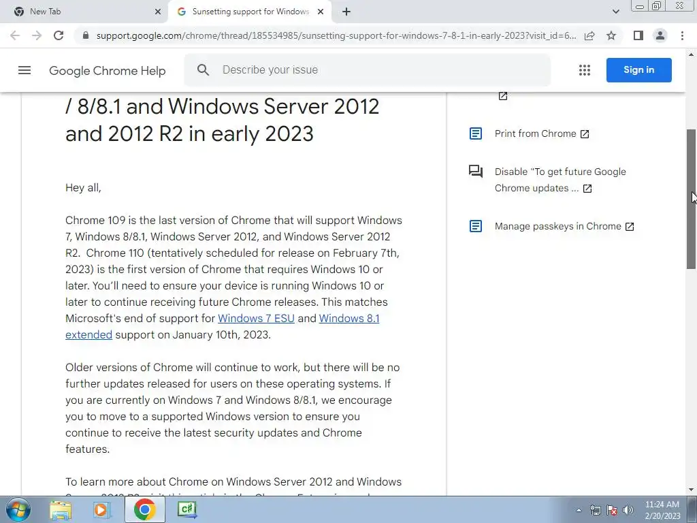The image size is (697, 523).
Task: Click the page vertical scrollbar thumb
Action: 692,199
